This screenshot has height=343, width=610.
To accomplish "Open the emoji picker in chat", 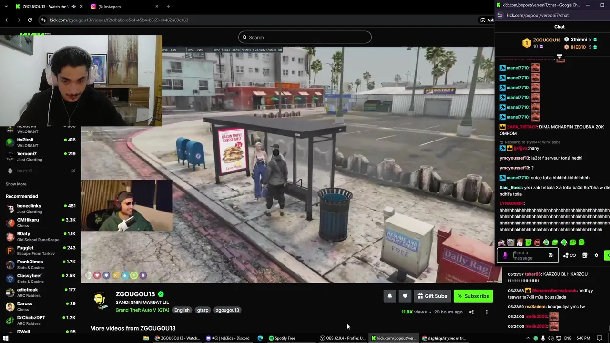I will pos(550,255).
